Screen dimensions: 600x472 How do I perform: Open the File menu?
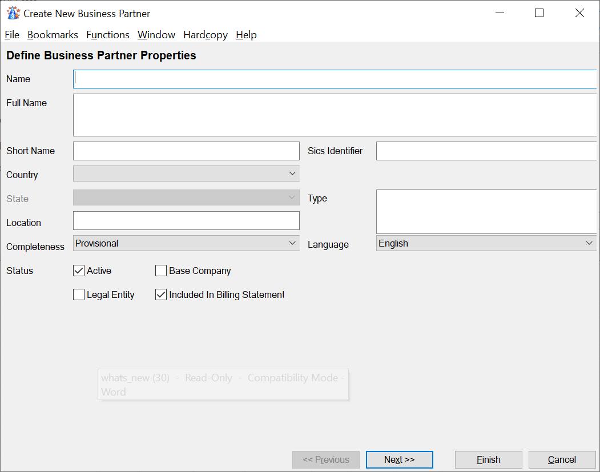coord(12,35)
